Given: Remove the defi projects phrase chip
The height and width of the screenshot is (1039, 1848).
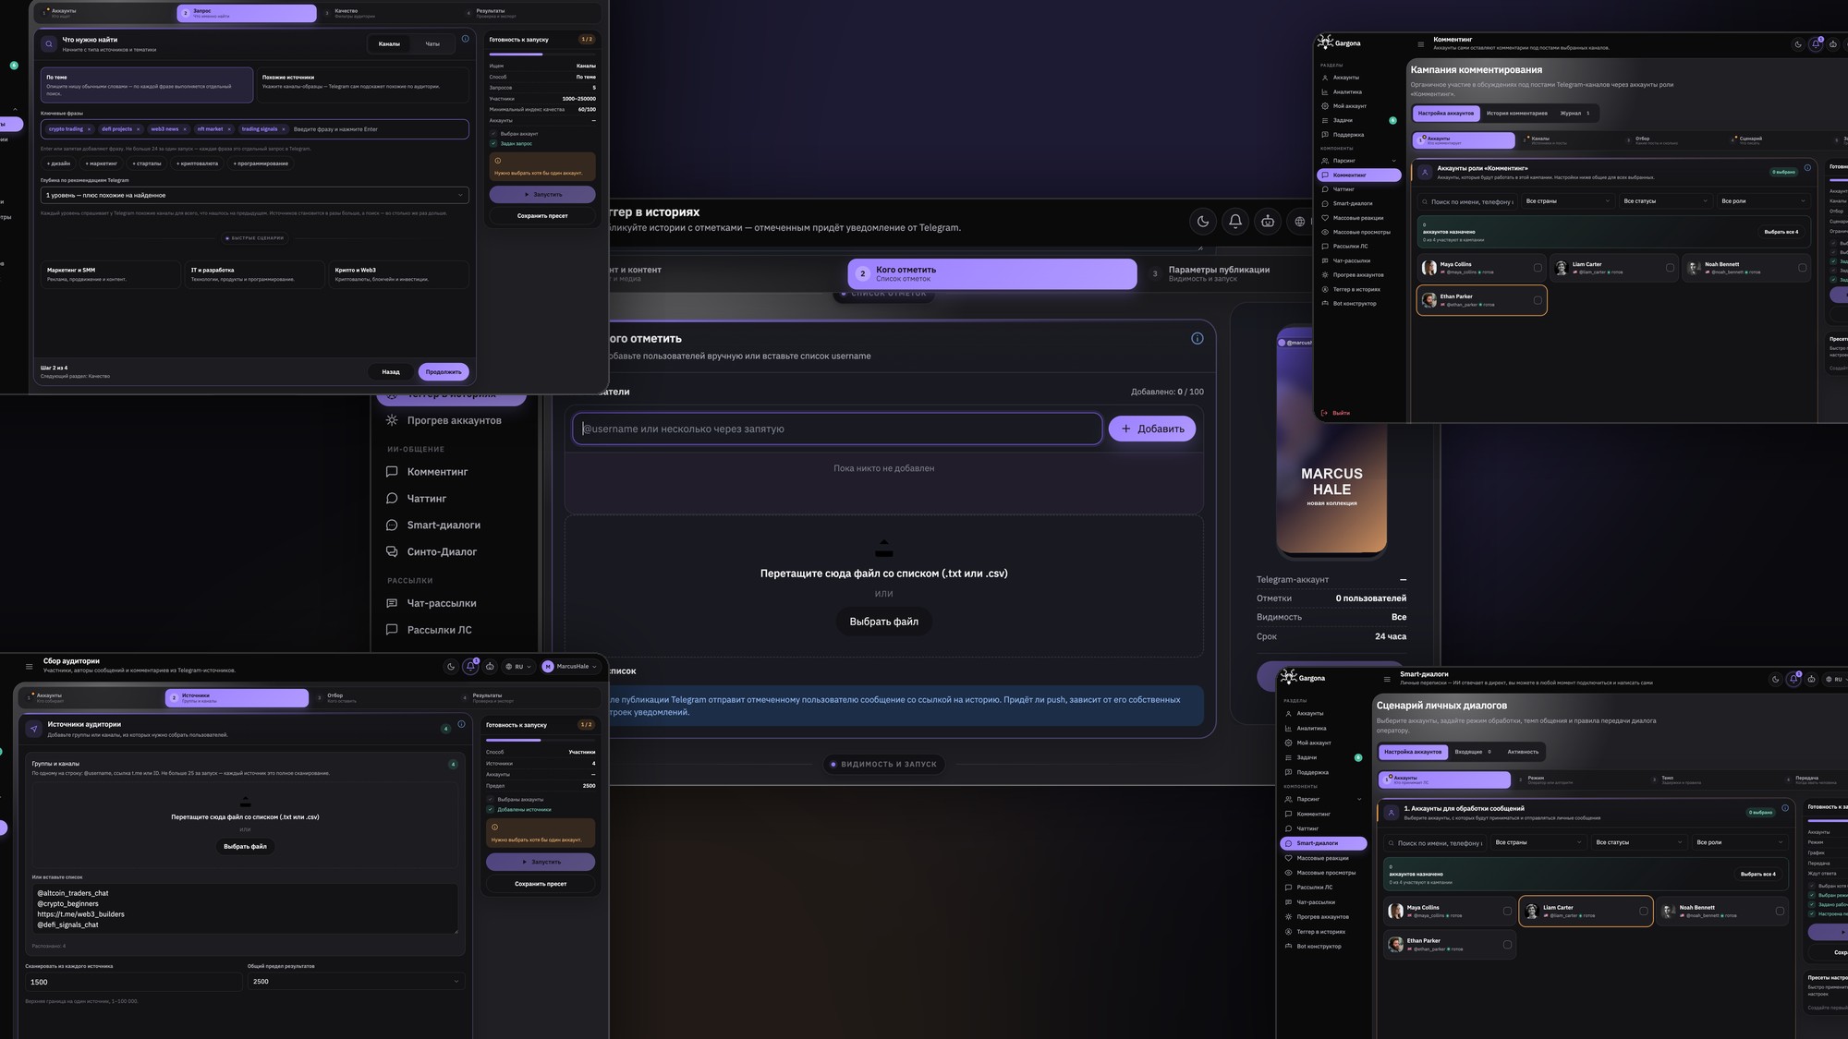Looking at the screenshot, I should tap(139, 129).
